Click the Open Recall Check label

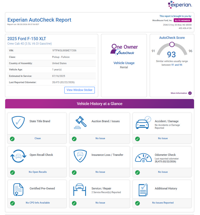(41, 155)
